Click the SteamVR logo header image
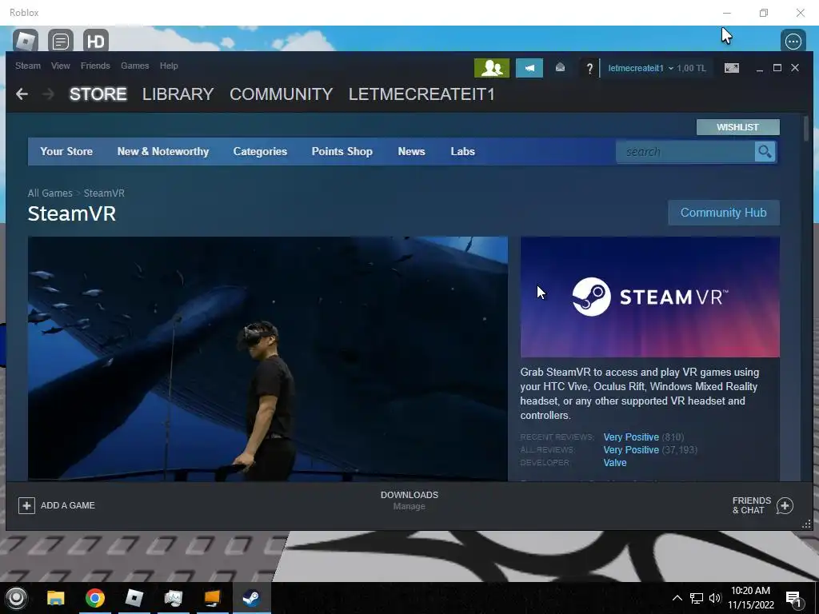The height and width of the screenshot is (614, 819). coord(649,297)
